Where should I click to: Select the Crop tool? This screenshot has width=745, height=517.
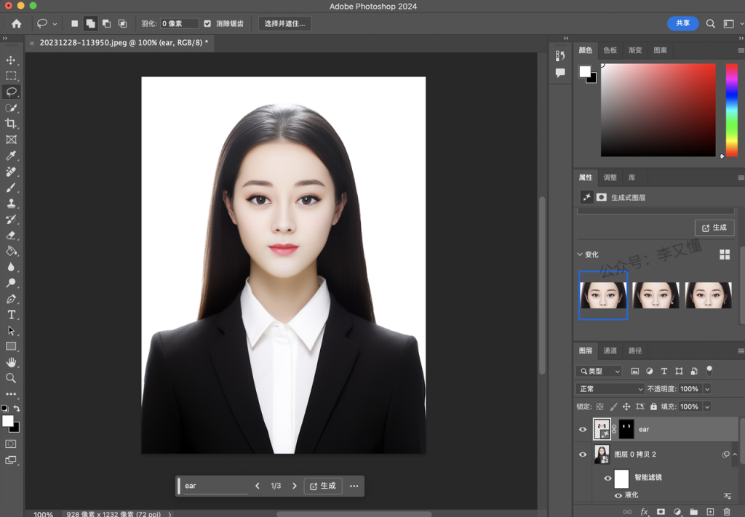click(x=11, y=124)
